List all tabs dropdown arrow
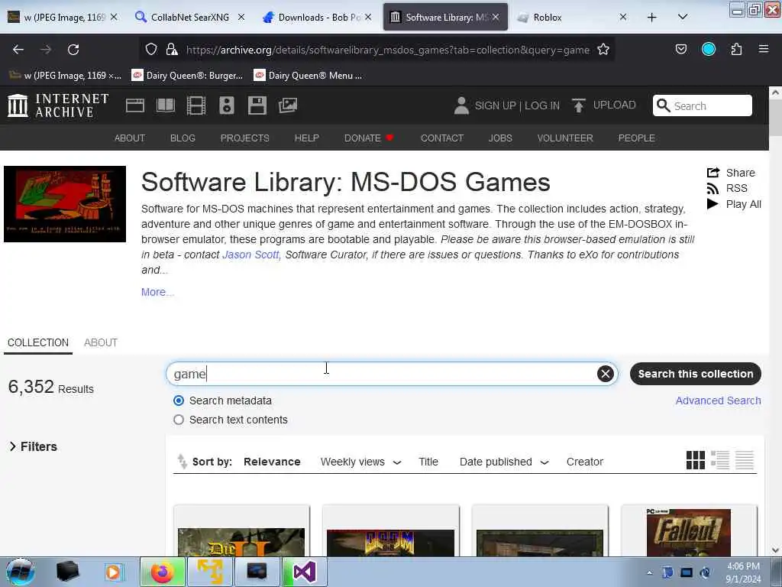782x587 pixels. [683, 17]
